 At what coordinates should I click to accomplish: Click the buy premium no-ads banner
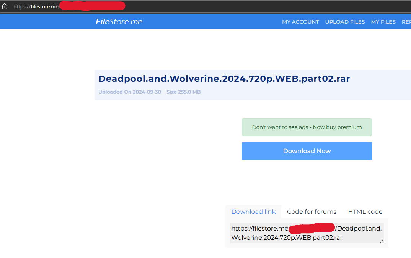pos(307,127)
